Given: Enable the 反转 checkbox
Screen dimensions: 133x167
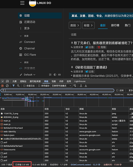Looking at the screenshot, I should (x=117, y=91).
